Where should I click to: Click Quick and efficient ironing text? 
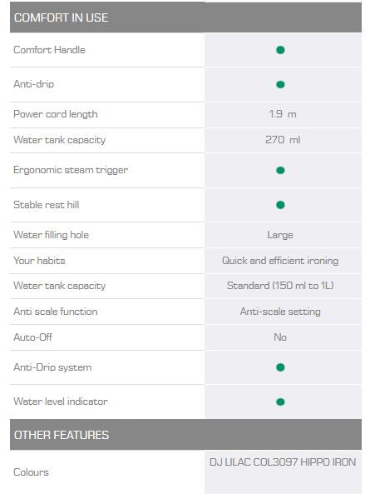(280, 261)
